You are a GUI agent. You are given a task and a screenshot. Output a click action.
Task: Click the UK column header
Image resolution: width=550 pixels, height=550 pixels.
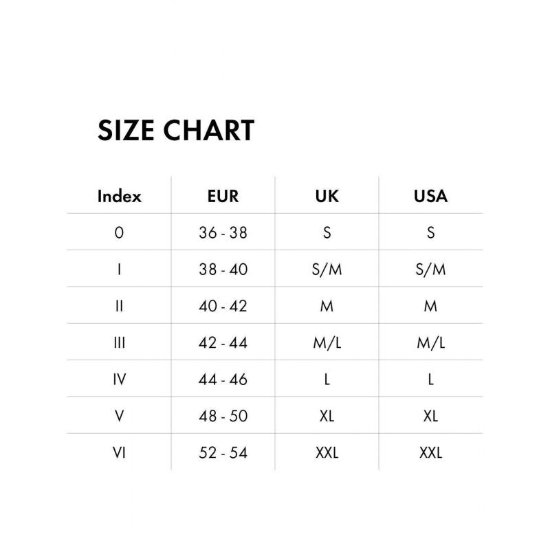327,196
